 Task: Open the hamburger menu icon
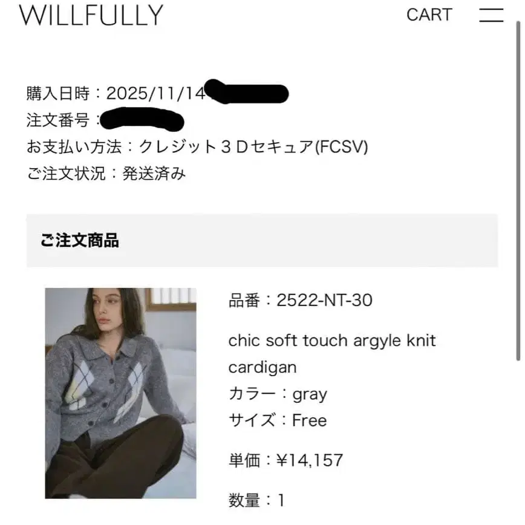[x=491, y=15]
